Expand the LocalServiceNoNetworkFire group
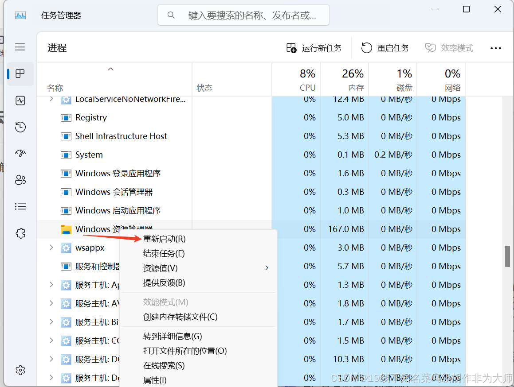 [x=51, y=99]
